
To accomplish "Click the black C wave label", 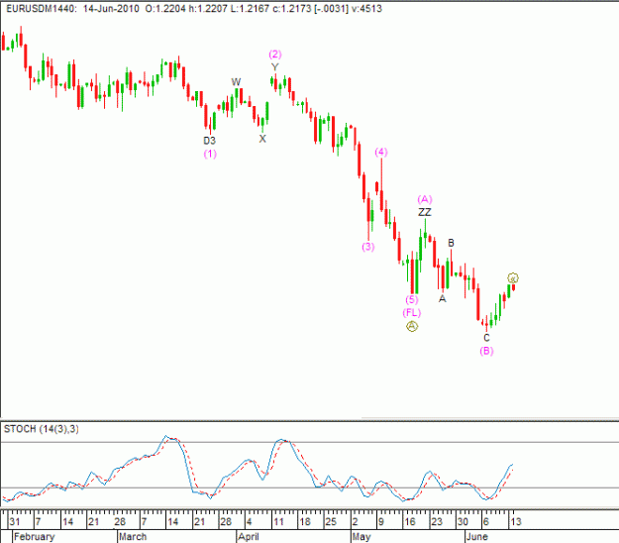I will (486, 338).
